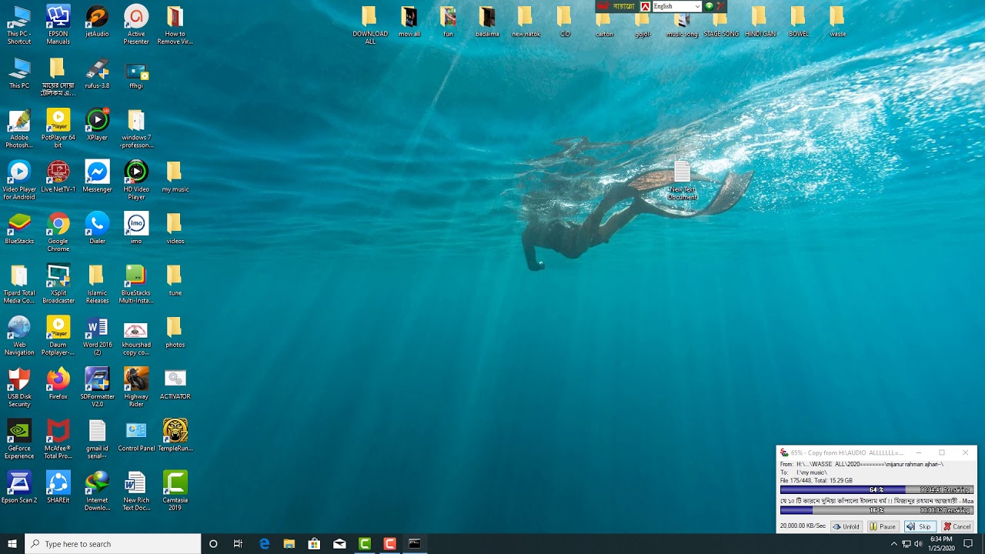The image size is (985, 554).
Task: Launch the jetAudio desktop icon
Action: pos(97,22)
